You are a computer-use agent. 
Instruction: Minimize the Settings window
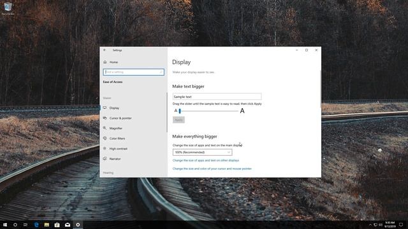(x=297, y=50)
